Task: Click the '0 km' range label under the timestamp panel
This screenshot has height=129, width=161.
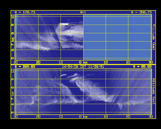Action: tap(83, 117)
